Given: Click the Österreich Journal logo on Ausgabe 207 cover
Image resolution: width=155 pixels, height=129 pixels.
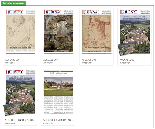Looking at the screenshot, I should 52,12.
